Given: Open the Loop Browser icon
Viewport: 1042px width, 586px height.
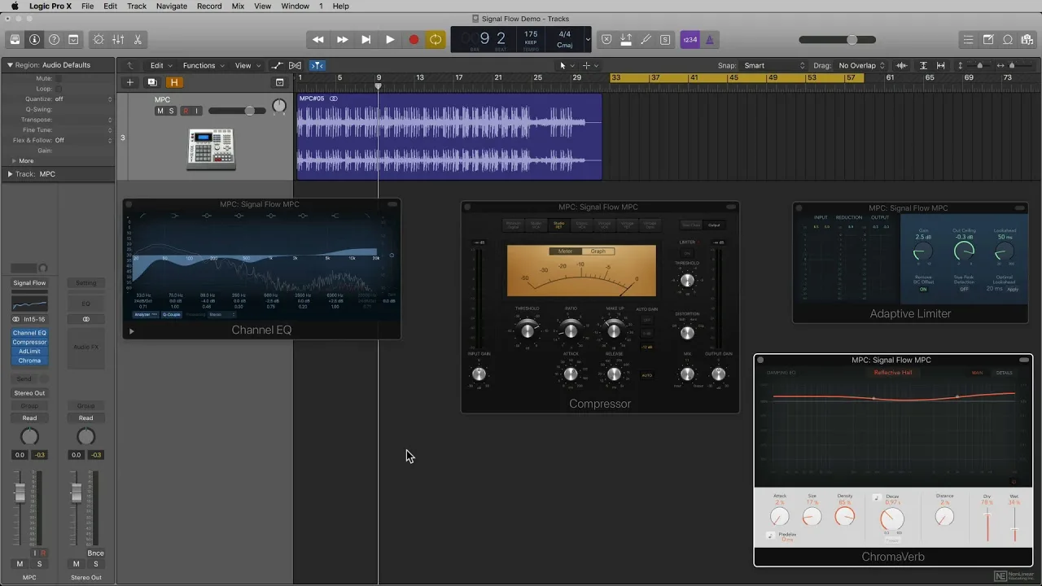Looking at the screenshot, I should click(x=1008, y=40).
